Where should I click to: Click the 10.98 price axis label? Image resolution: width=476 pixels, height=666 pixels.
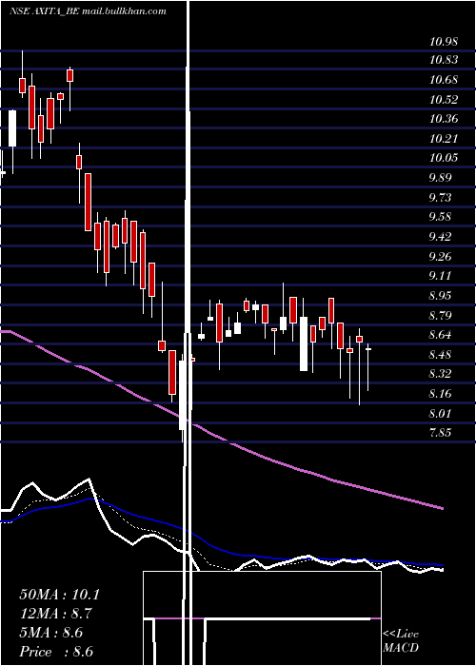[444, 42]
